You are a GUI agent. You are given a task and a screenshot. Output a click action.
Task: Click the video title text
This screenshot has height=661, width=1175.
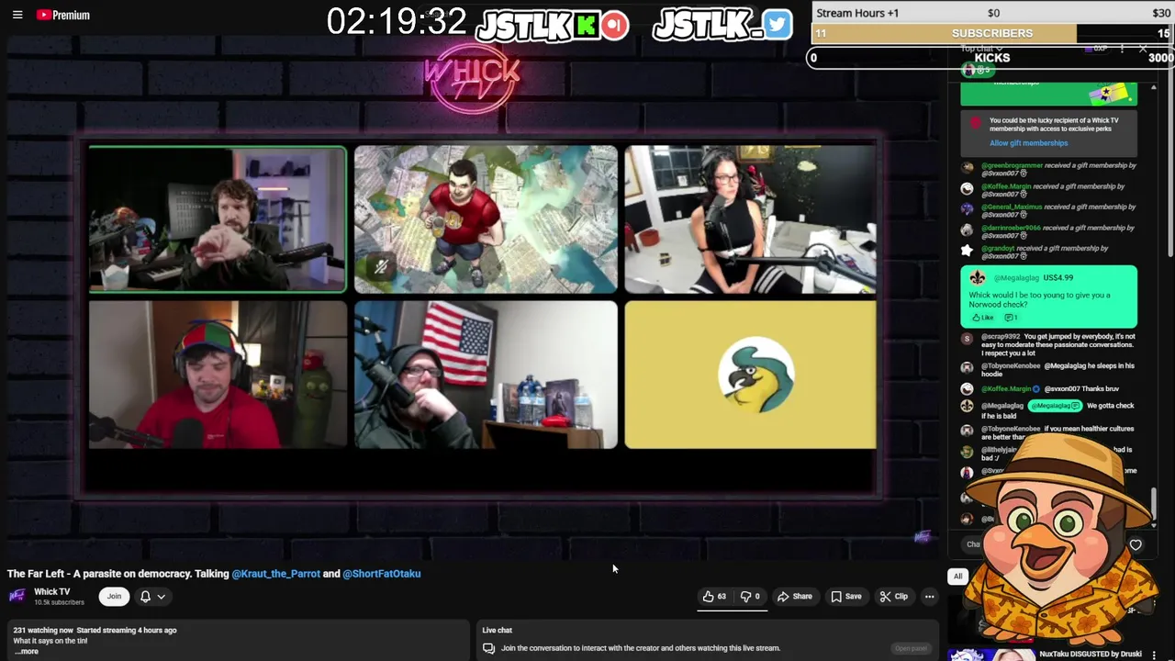pyautogui.click(x=214, y=574)
